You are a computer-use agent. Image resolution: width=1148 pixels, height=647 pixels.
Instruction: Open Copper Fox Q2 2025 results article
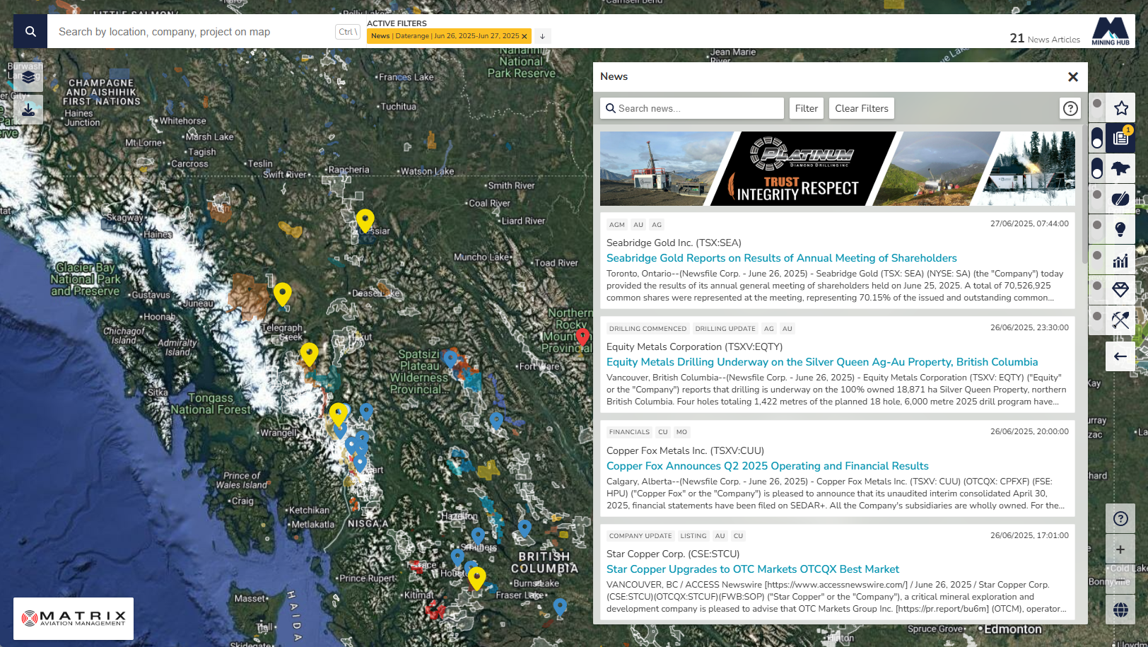(x=767, y=466)
